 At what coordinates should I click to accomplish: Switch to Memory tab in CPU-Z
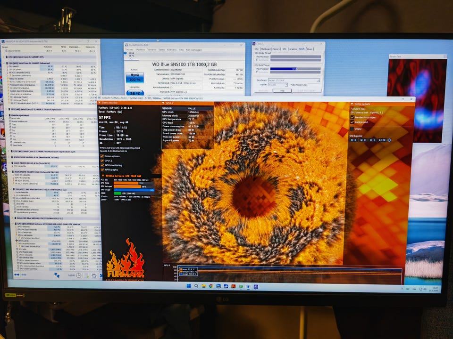276,49
